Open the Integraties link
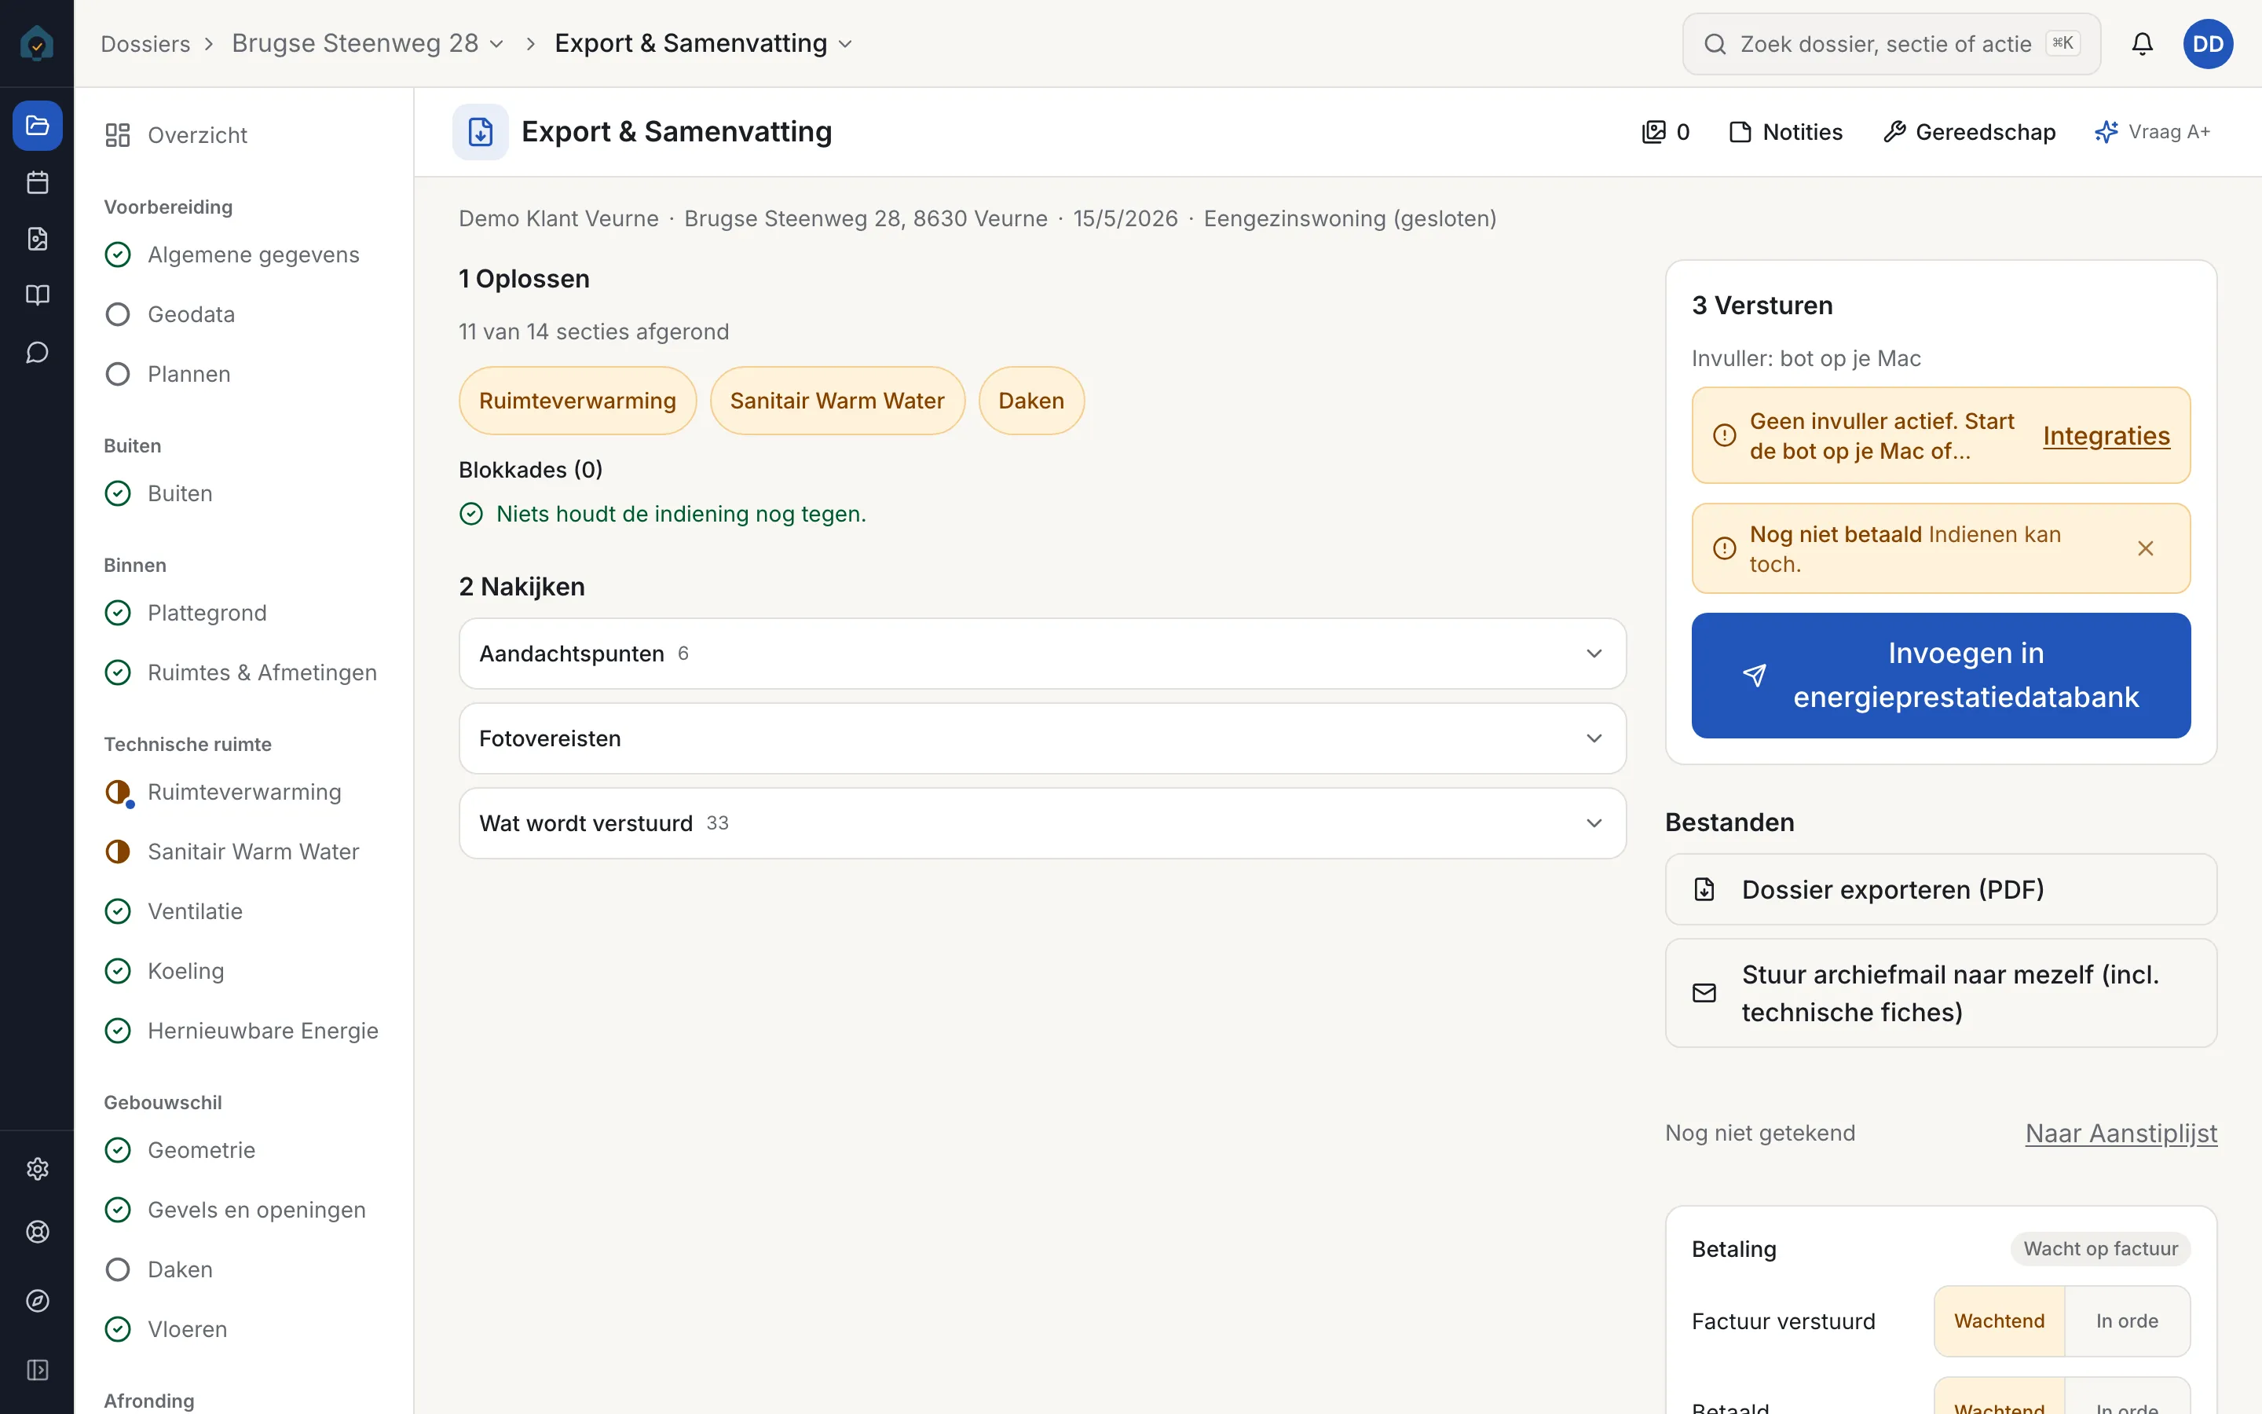The image size is (2262, 1414). coord(2106,436)
